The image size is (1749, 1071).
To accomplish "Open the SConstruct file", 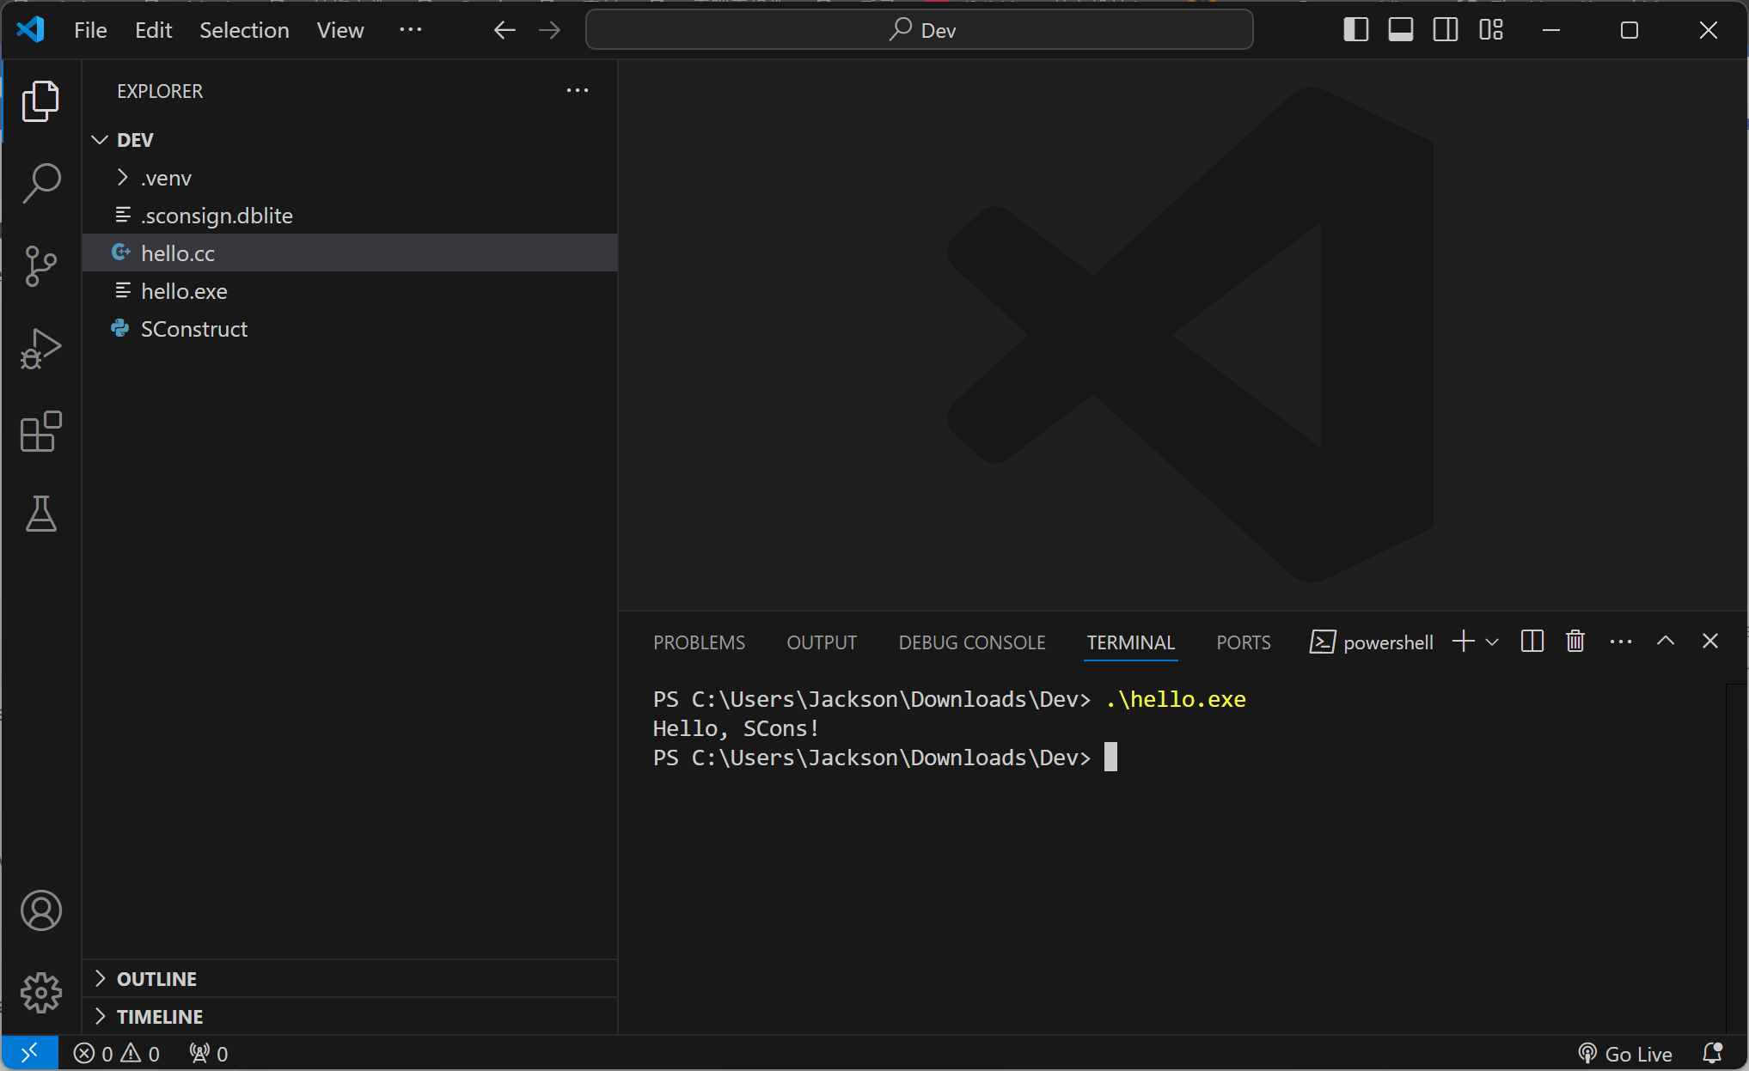I will pyautogui.click(x=193, y=329).
